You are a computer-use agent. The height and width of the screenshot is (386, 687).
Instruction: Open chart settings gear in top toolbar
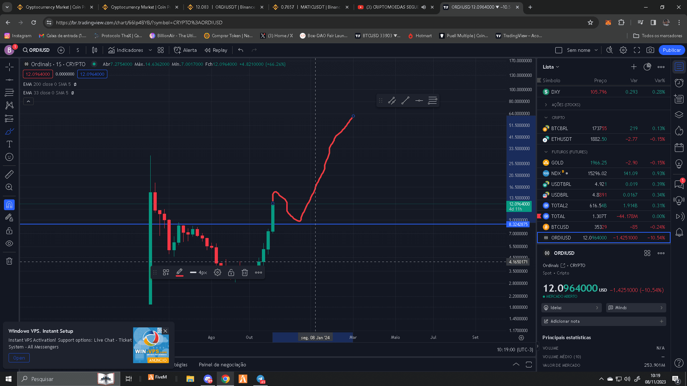[x=623, y=50]
